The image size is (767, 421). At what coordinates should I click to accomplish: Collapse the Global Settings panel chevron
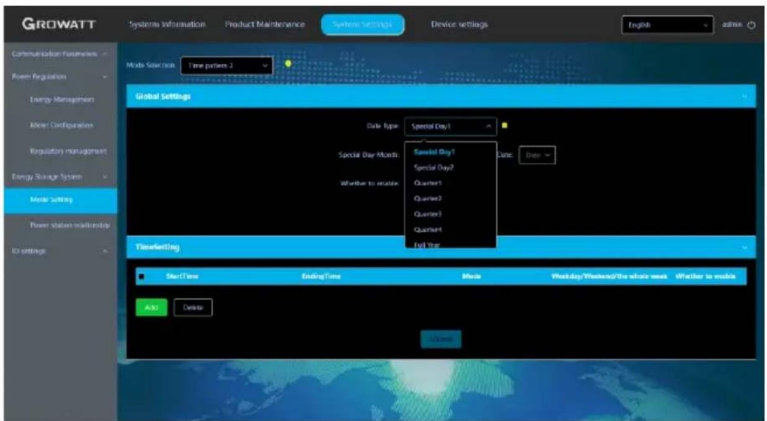click(x=744, y=96)
